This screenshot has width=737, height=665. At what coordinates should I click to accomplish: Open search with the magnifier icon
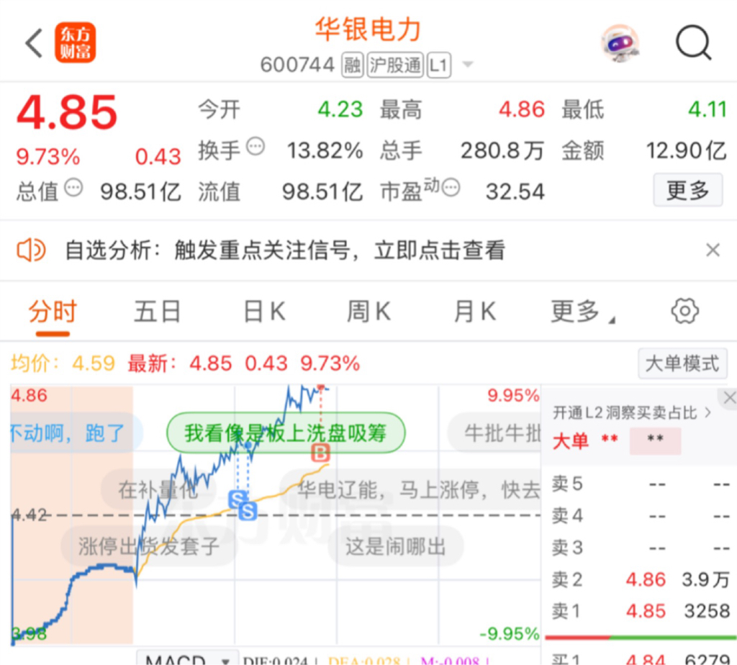[693, 42]
